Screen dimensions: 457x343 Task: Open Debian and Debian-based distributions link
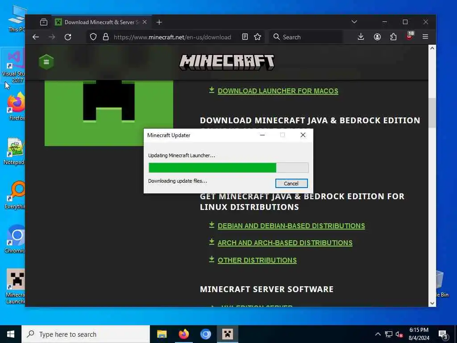[291, 226]
